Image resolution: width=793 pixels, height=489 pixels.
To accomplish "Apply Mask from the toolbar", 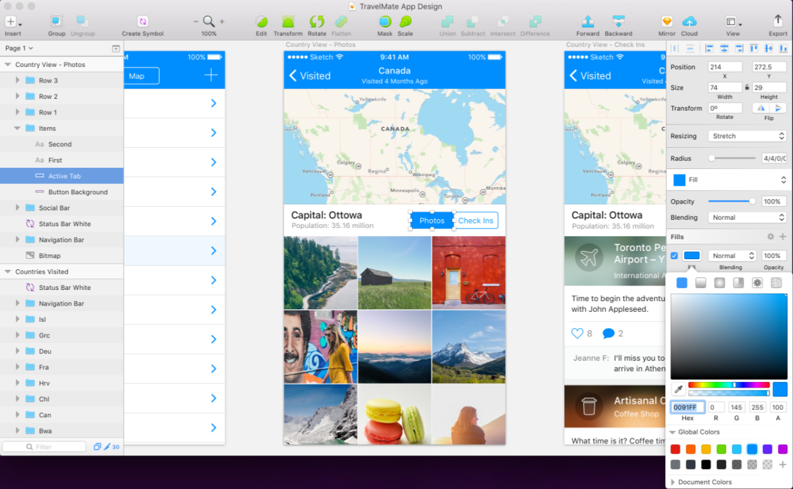I will click(385, 21).
